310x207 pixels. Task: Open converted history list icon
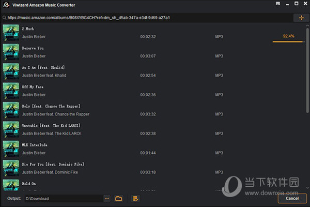(135, 199)
